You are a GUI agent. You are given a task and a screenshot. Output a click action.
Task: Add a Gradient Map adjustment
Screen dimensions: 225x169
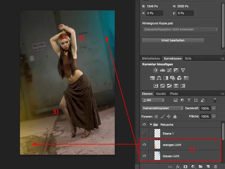click(183, 86)
